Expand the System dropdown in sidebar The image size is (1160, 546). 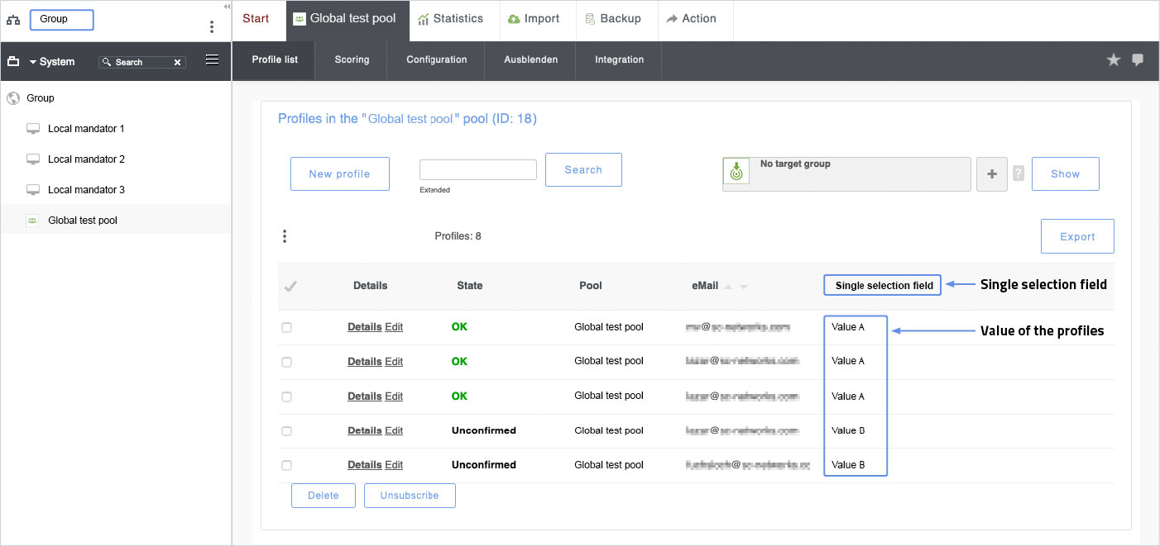(x=33, y=62)
